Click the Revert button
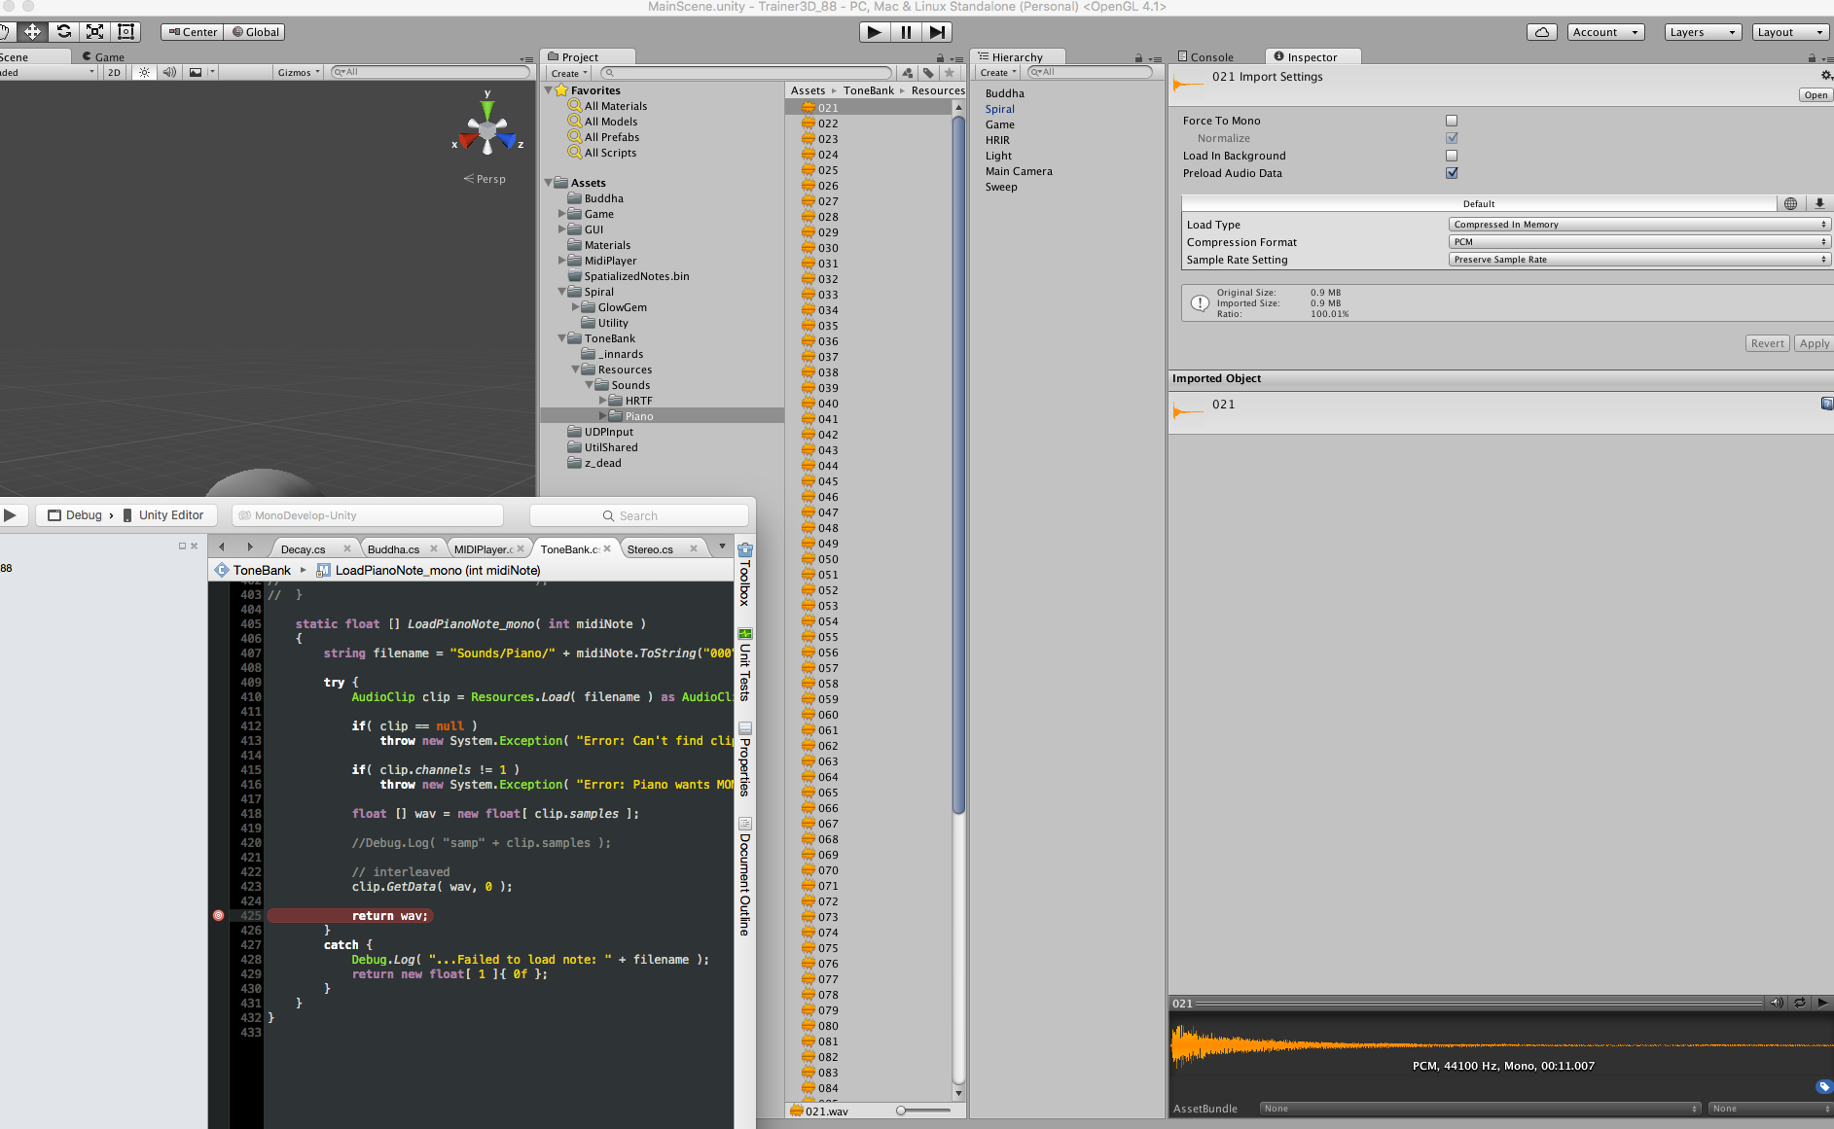 (1768, 343)
